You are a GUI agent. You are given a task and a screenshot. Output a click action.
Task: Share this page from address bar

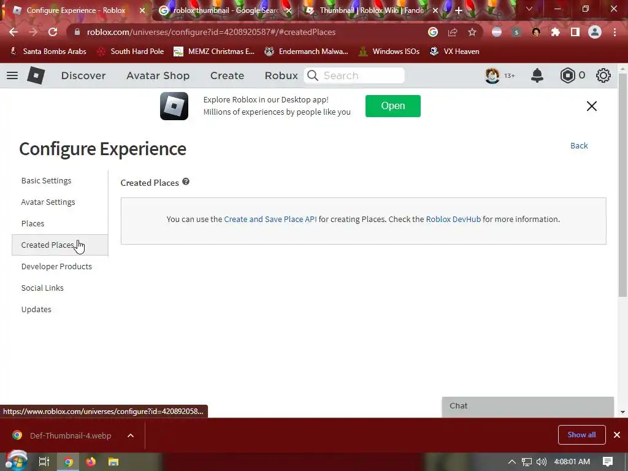[x=453, y=32]
